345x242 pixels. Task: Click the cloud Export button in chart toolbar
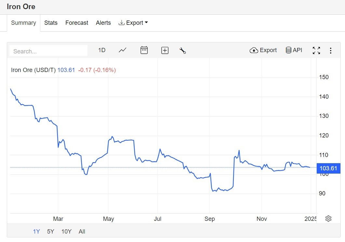click(263, 50)
